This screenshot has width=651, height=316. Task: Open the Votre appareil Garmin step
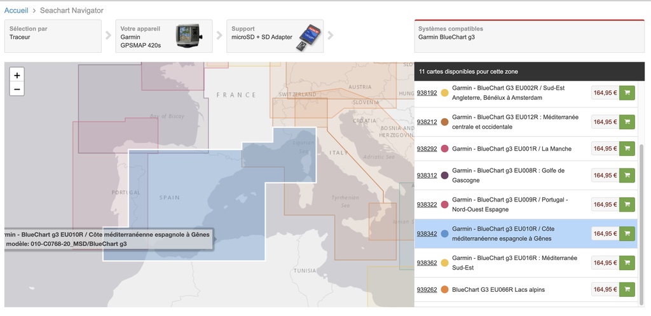coord(163,36)
